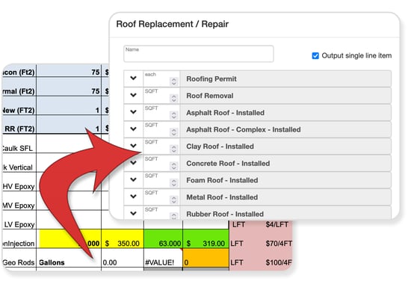411x290 pixels.
Task: Click the #VALUE! cell in spreadsheet
Action: pos(163,259)
